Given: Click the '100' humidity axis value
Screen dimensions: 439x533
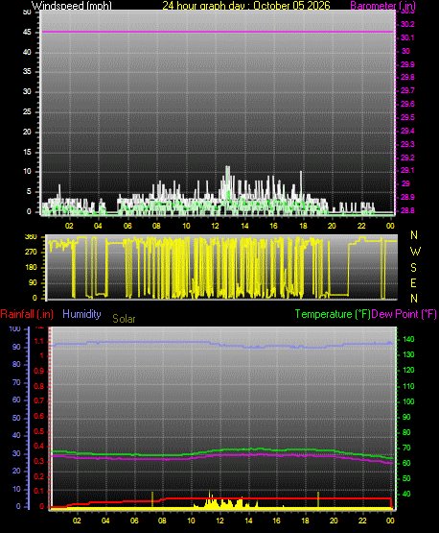Looking at the screenshot, I should 15,329.
